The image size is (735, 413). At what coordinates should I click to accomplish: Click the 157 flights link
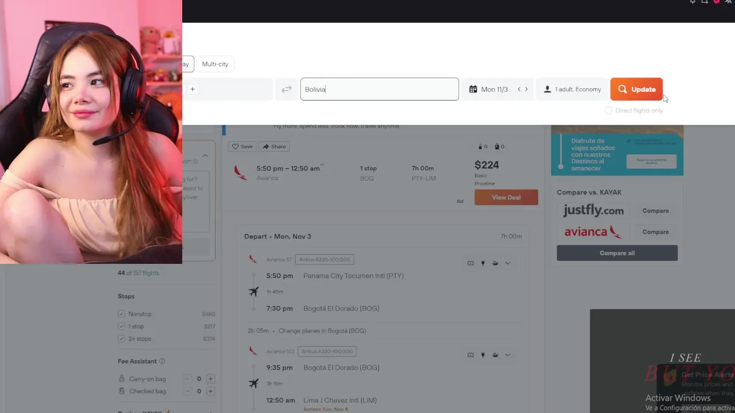[146, 273]
